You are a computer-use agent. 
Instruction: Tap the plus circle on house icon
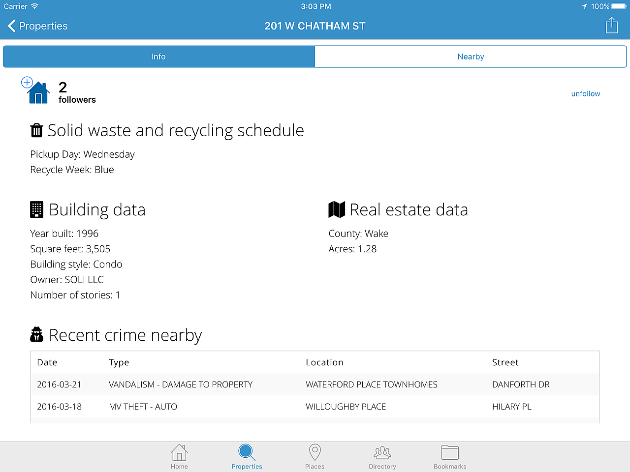tap(27, 82)
